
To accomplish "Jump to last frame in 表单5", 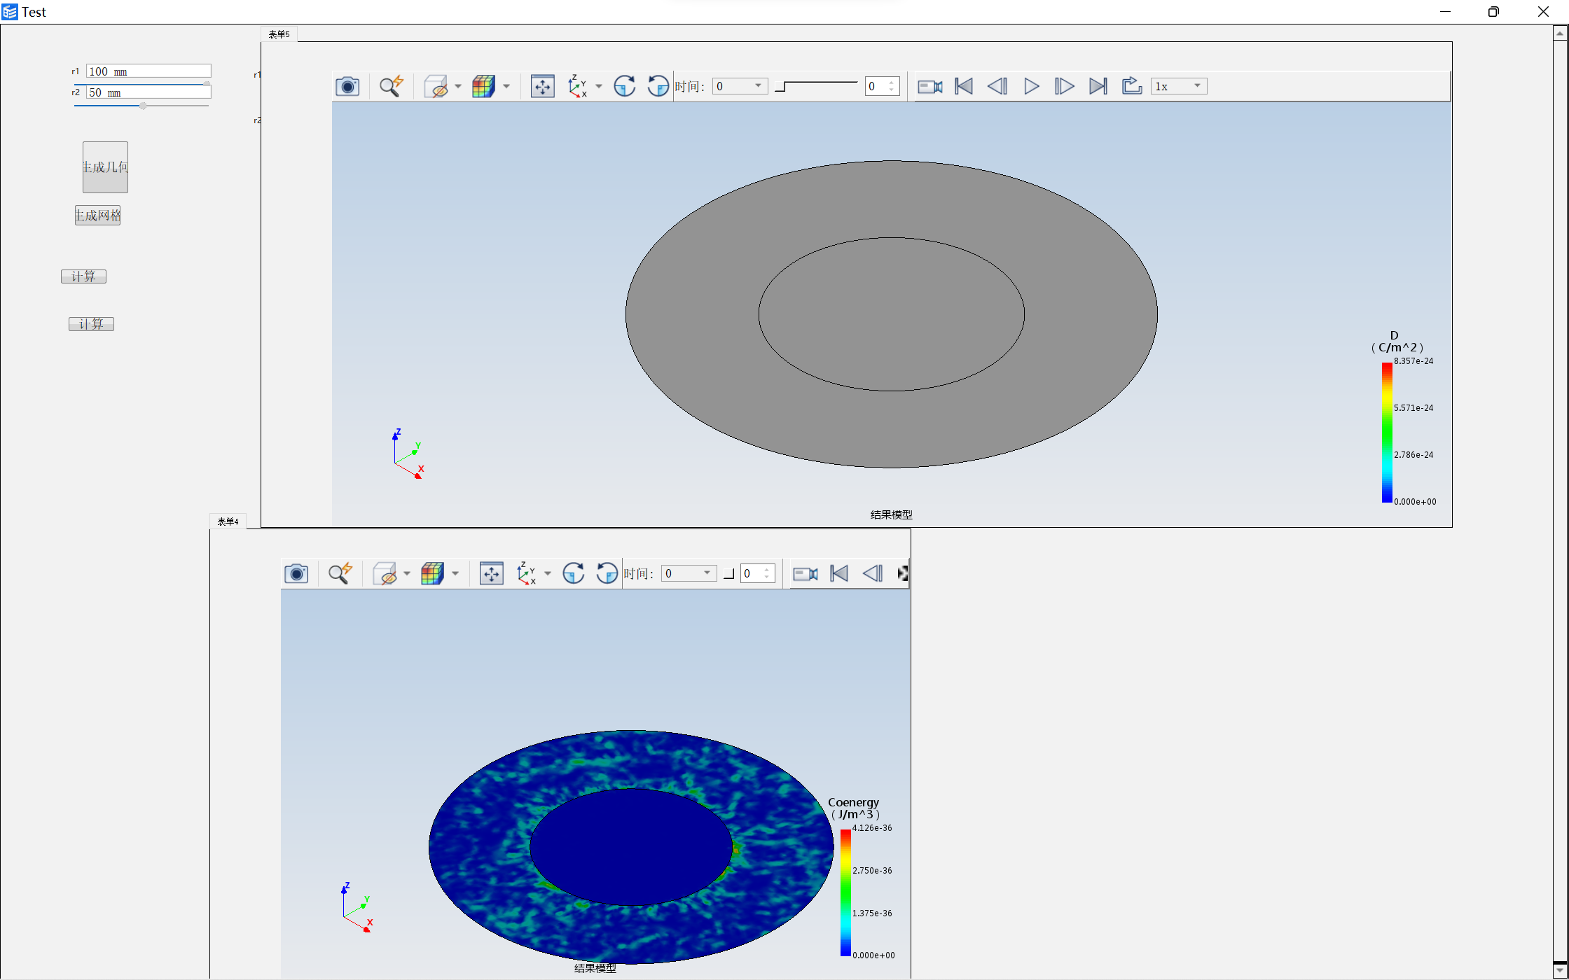I will 1098,86.
